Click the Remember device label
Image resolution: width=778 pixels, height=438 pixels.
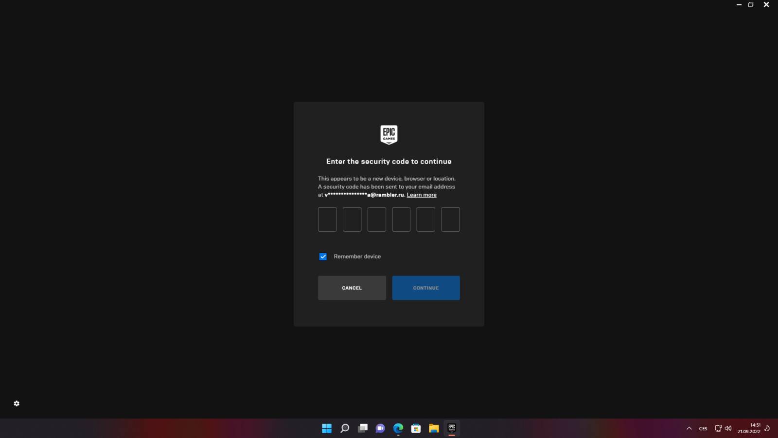pyautogui.click(x=357, y=256)
